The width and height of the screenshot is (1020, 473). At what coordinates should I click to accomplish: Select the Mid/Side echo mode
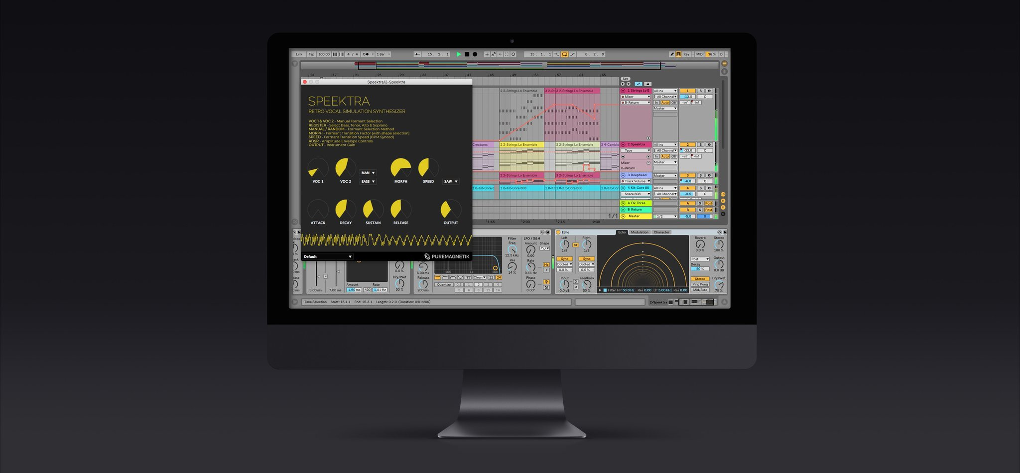coord(700,290)
